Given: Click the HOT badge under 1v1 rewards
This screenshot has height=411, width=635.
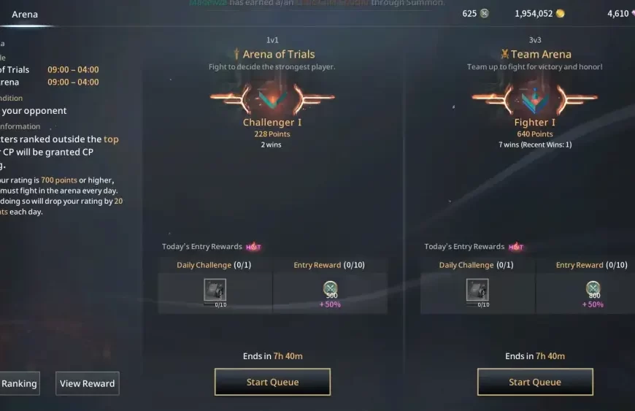Looking at the screenshot, I should pos(253,247).
